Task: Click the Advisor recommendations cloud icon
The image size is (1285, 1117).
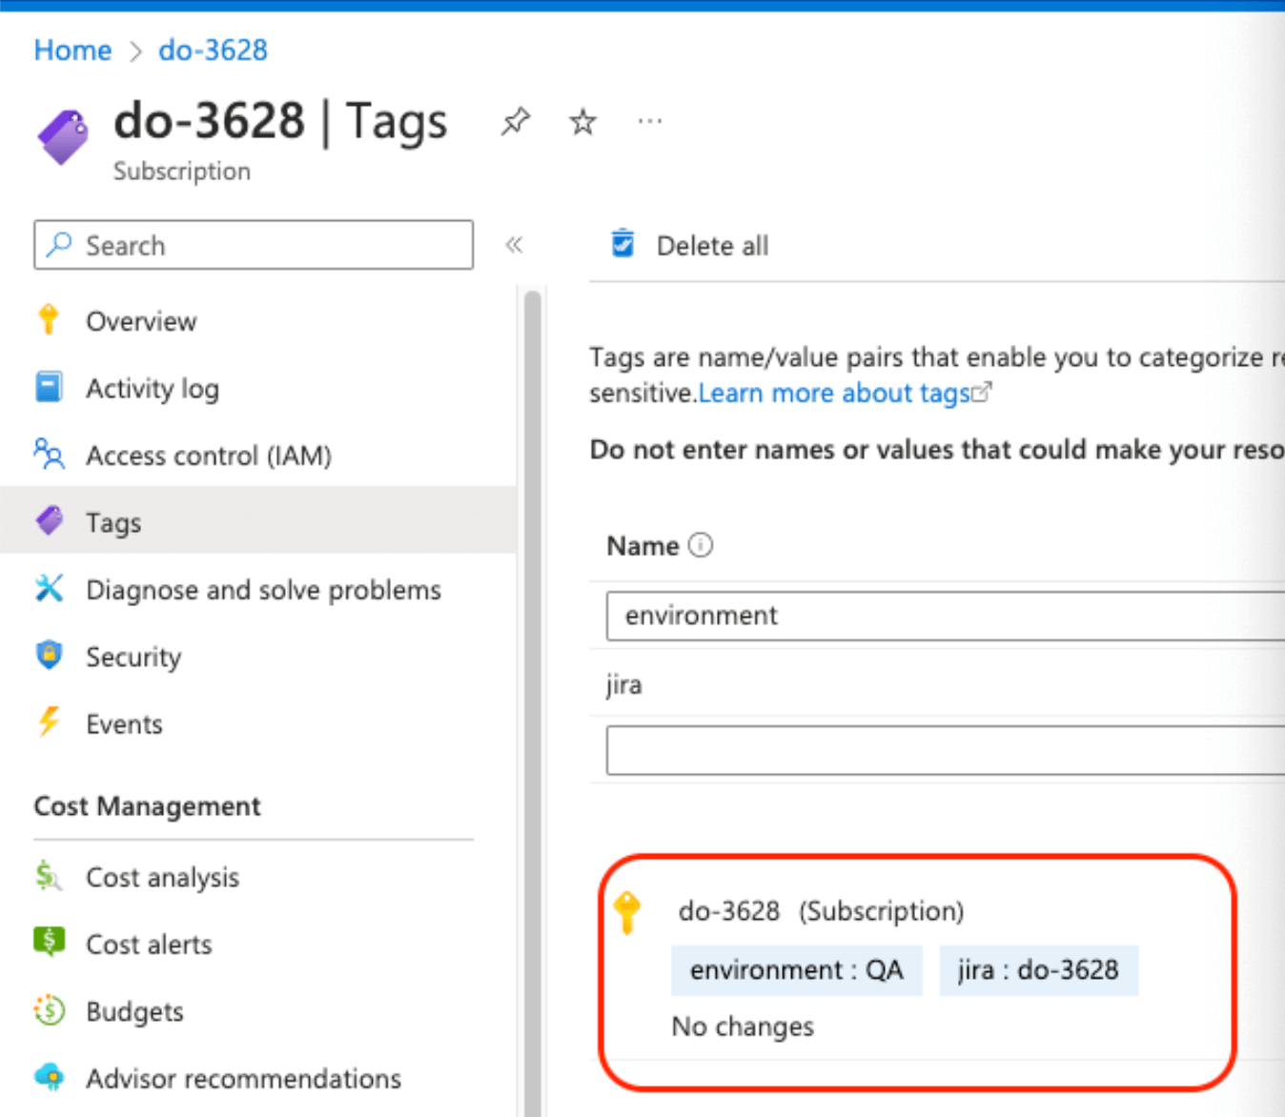Action: pyautogui.click(x=50, y=1077)
